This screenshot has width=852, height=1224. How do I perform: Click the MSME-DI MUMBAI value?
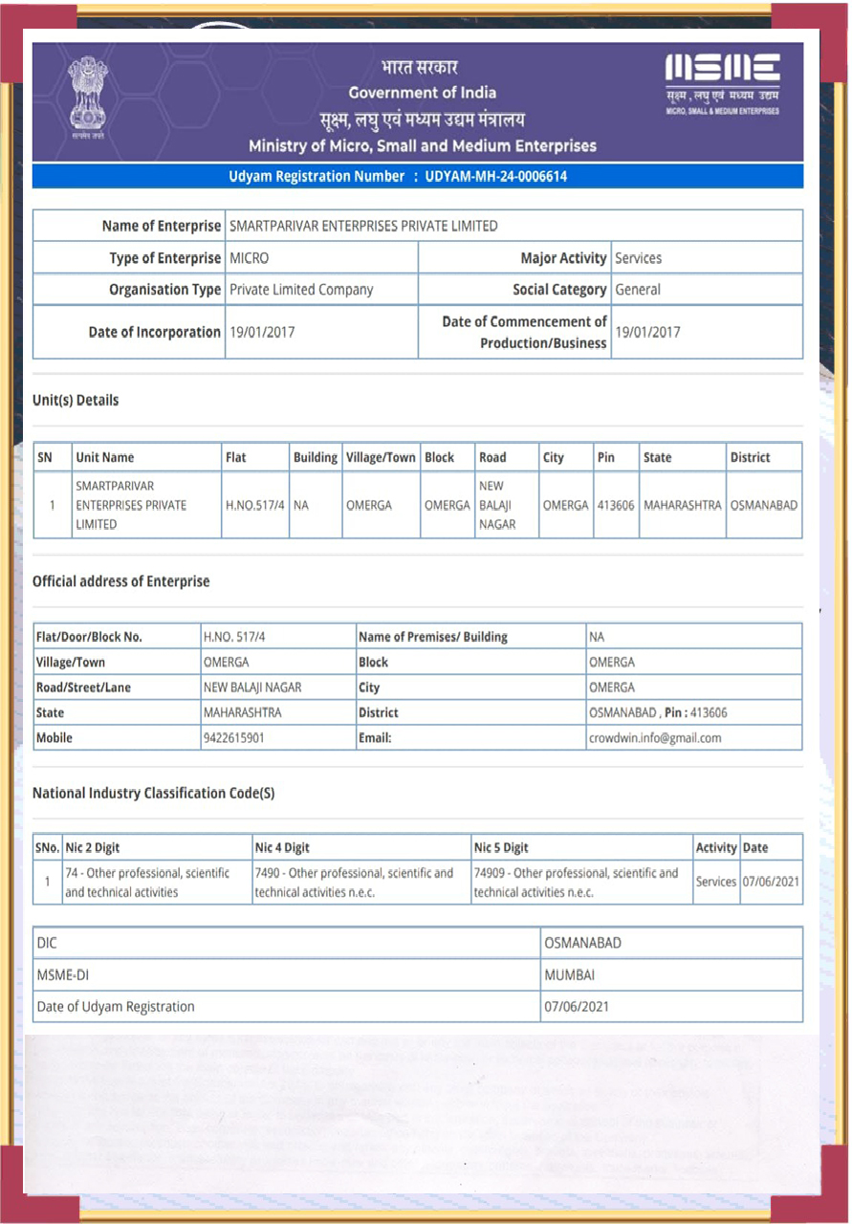[570, 974]
